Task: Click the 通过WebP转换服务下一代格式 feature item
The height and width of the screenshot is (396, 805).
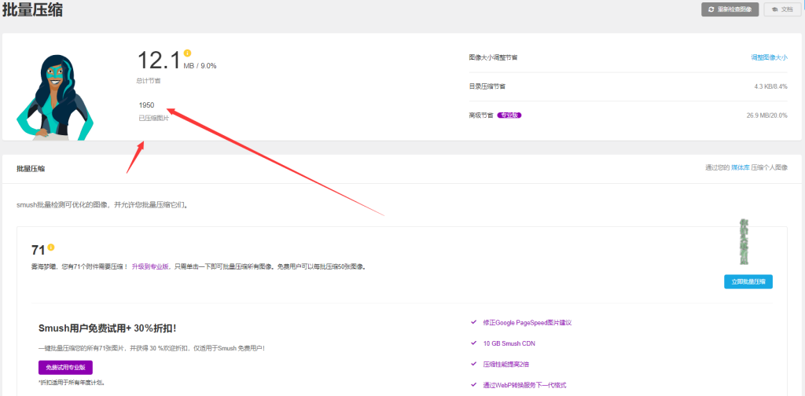Action: point(524,385)
